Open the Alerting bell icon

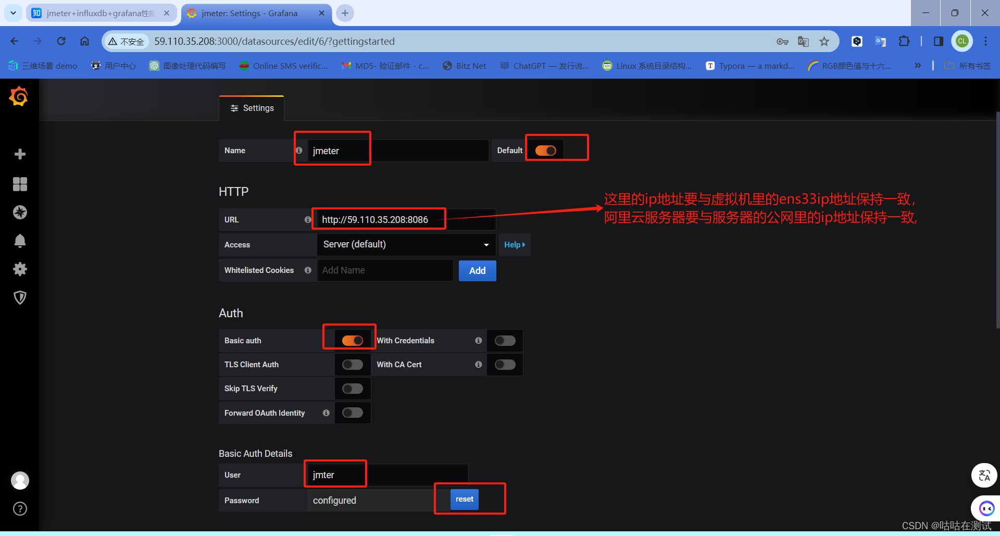point(20,241)
